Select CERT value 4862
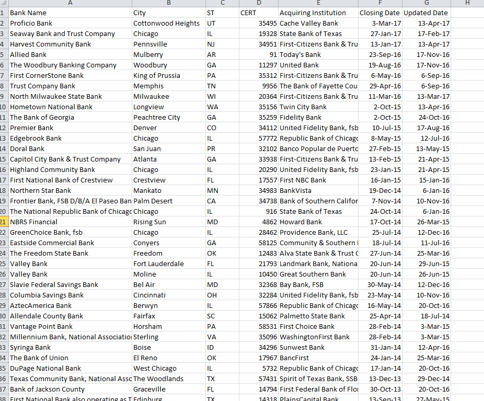 coord(259,222)
